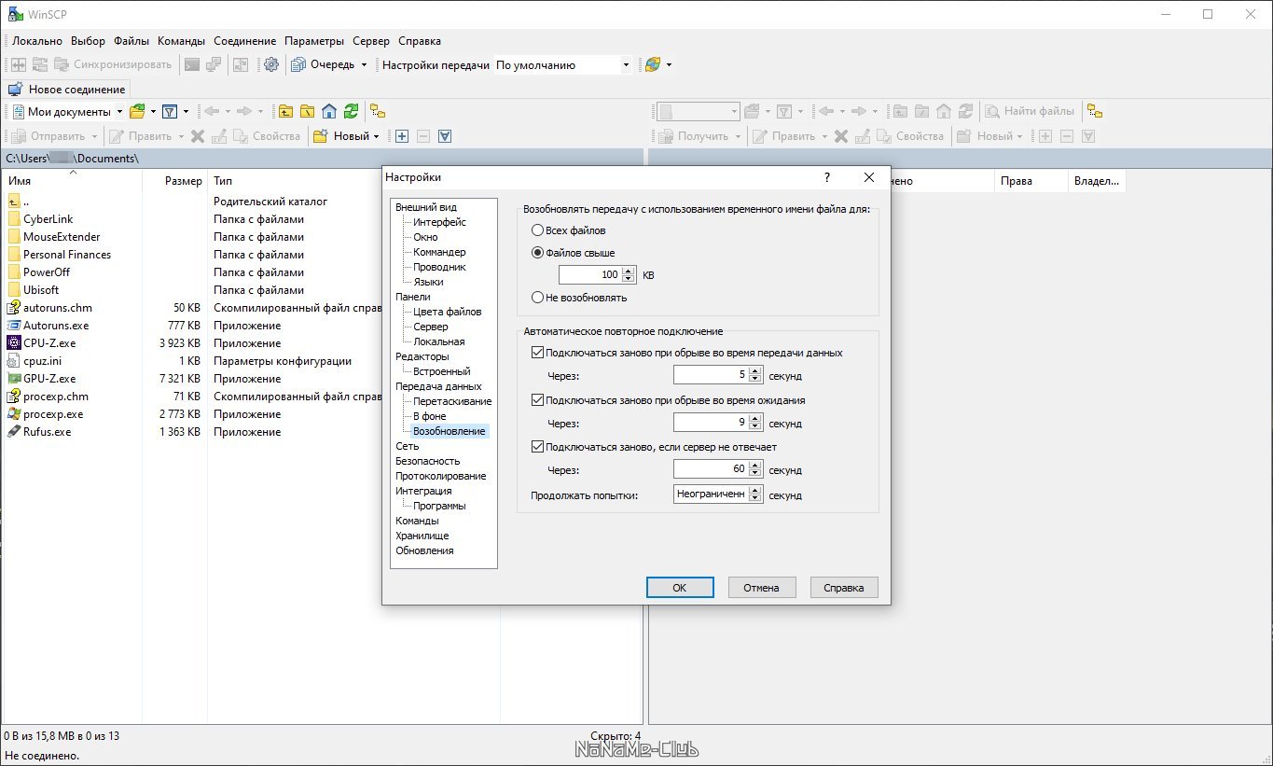Toggle directory tree icon in remote panel
1273x766 pixels.
point(1095,111)
